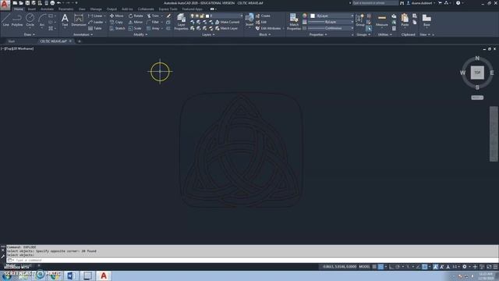Viewport: 499px width, 281px height.
Task: Switch to the Annotate ribbon tab
Action: point(47,9)
